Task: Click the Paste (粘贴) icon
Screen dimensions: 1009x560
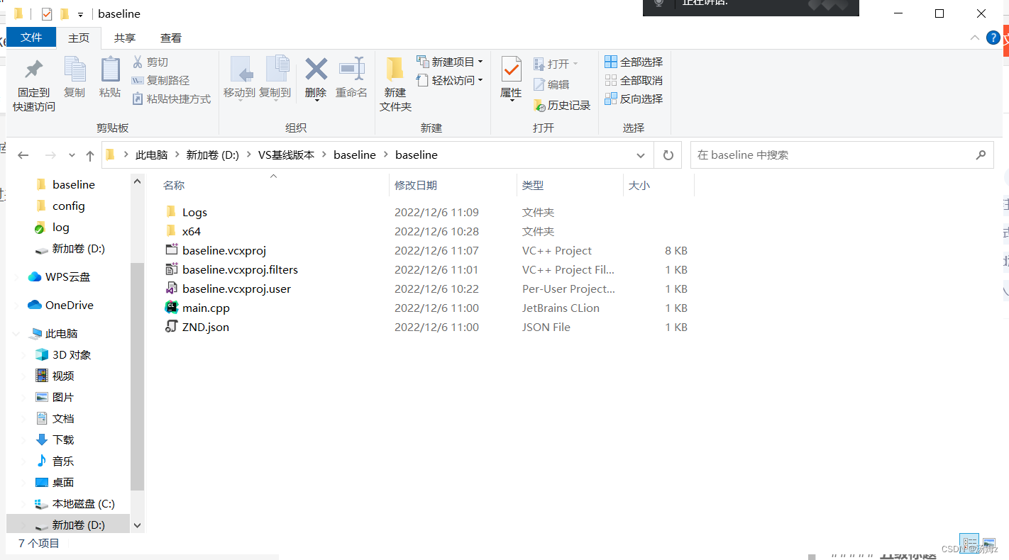Action: [x=110, y=79]
